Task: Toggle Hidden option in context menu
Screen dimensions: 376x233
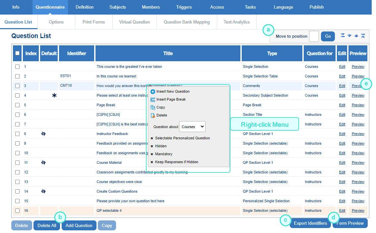Action: click(158, 146)
